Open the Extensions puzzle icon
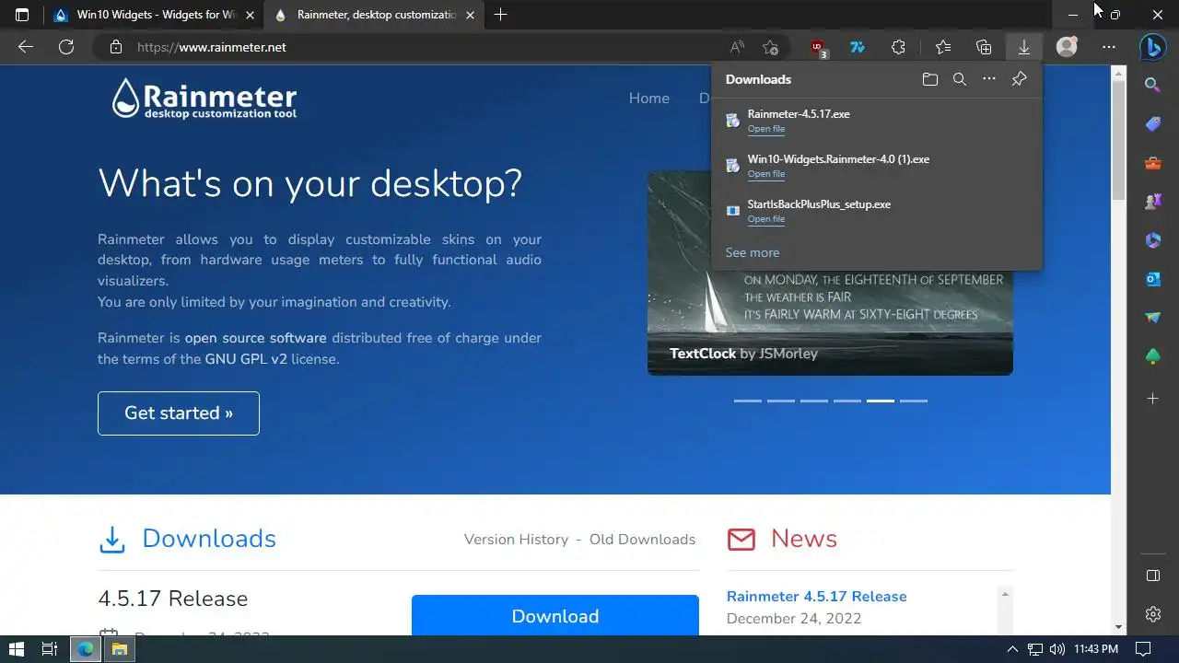 click(898, 47)
